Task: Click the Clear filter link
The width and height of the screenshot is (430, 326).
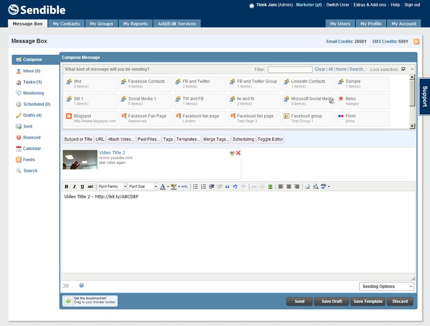Action: [320, 69]
